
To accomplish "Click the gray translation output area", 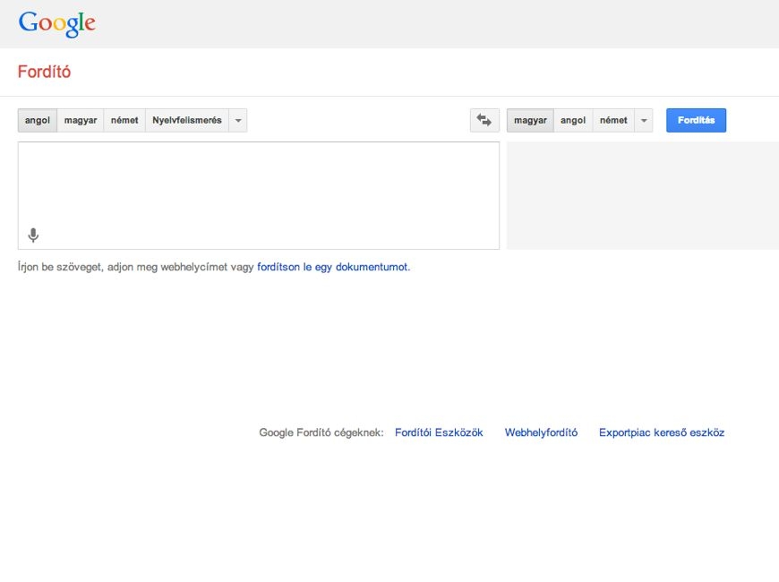I will coord(642,195).
